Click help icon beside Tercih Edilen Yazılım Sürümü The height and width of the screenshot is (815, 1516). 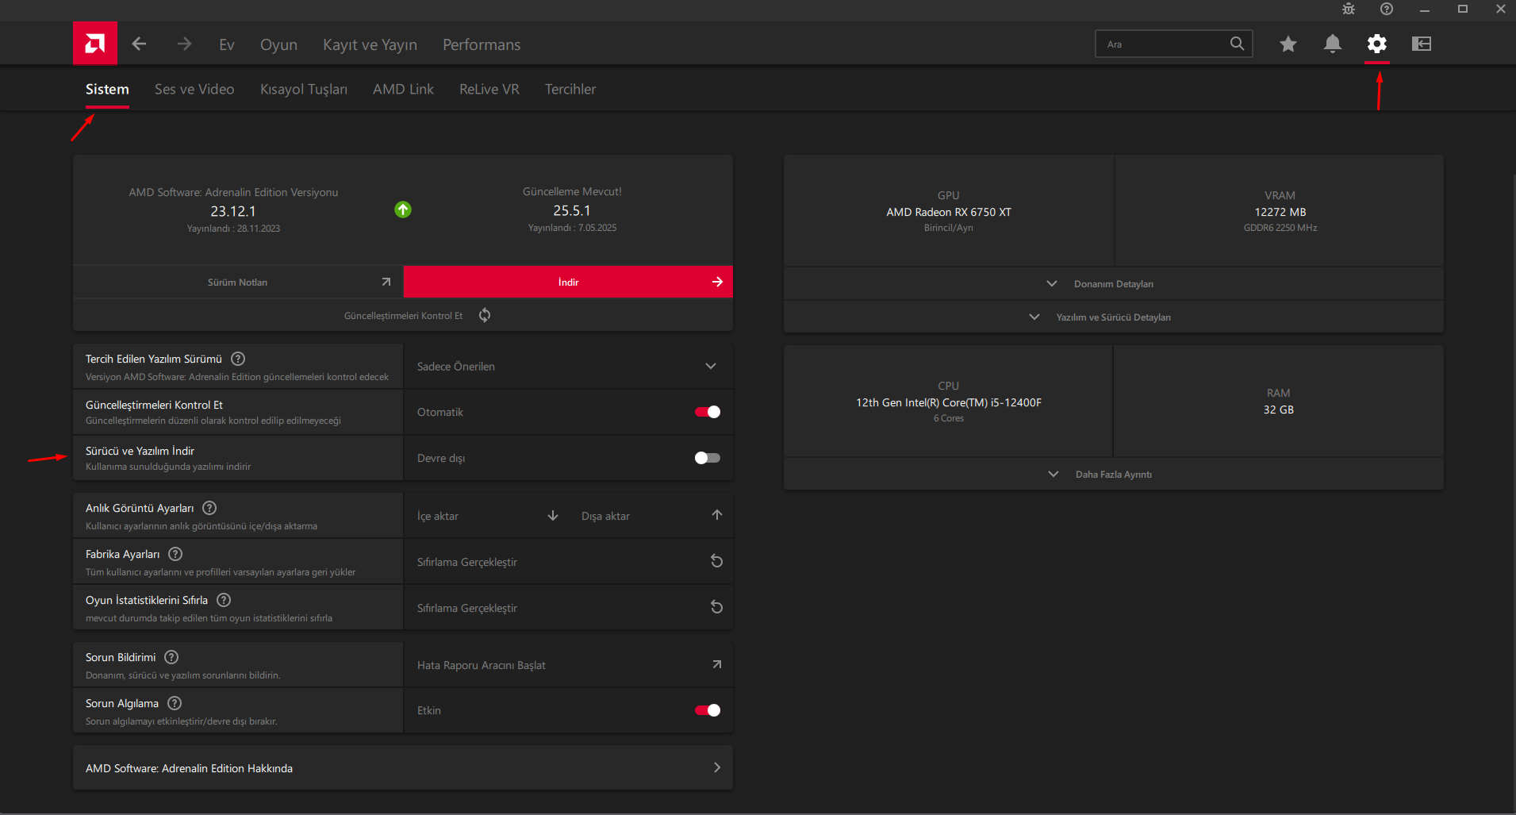pos(238,359)
